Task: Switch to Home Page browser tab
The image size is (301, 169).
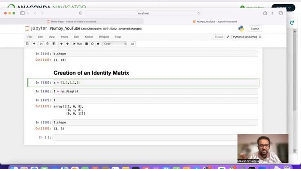Action: click(71, 22)
